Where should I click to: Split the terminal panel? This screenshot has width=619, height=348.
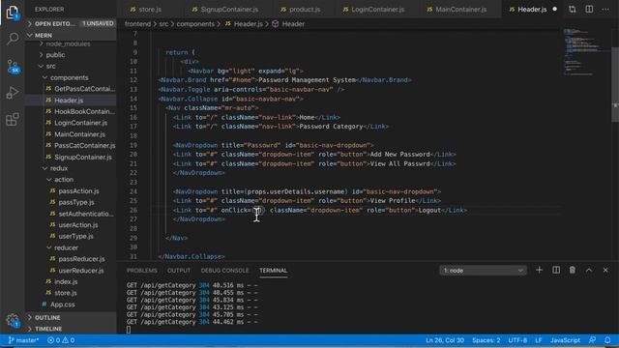tap(556, 271)
